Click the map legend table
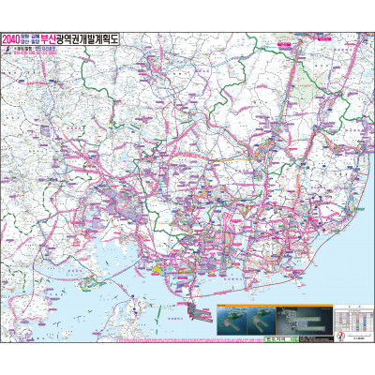 [353, 319]
